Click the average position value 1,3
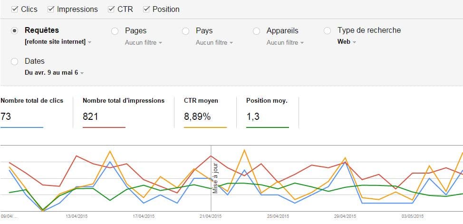The height and width of the screenshot is (224, 463). (253, 117)
